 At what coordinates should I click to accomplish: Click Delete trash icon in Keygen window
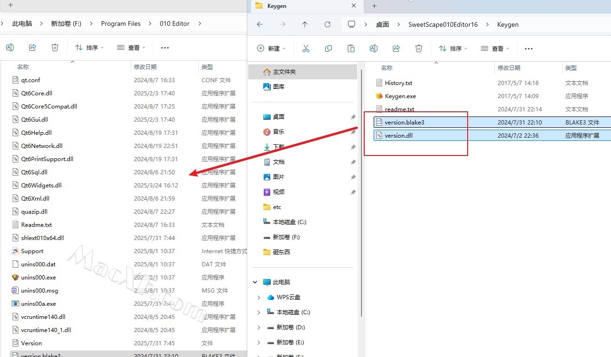coord(419,48)
